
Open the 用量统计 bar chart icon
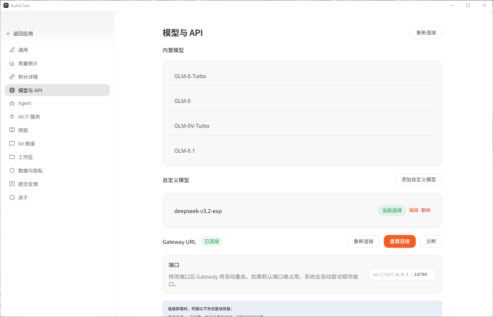click(12, 64)
